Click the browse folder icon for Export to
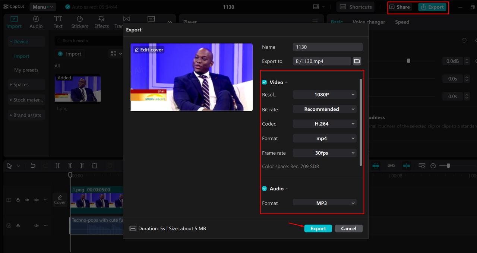This screenshot has width=477, height=253. tap(357, 61)
